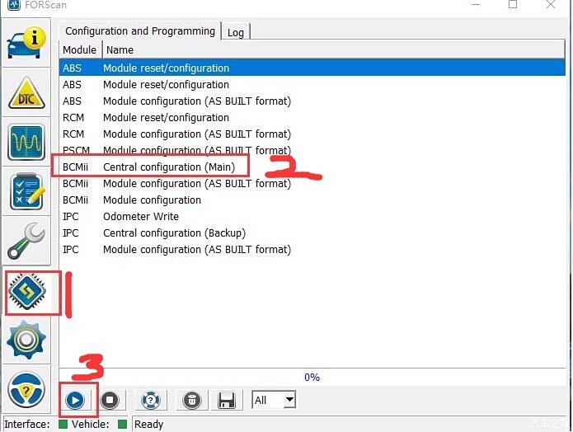
Task: Click the FORScan title bar app icon
Action: click(x=13, y=5)
